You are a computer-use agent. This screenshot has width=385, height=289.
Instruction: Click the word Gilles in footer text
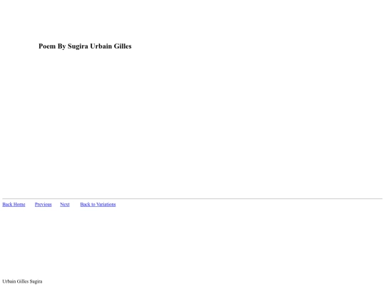(x=23, y=281)
